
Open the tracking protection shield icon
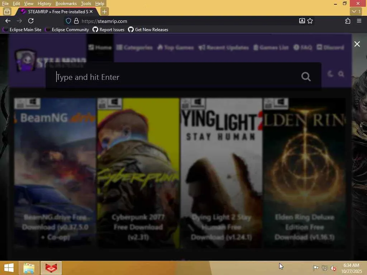point(68,21)
